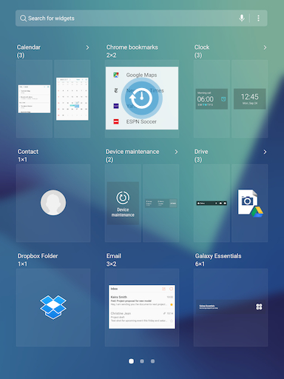Tap the voice search microphone icon
Image resolution: width=284 pixels, height=379 pixels.
[242, 18]
